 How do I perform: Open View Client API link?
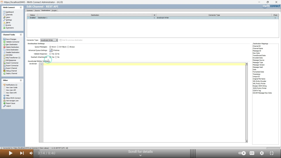tap(11, 93)
